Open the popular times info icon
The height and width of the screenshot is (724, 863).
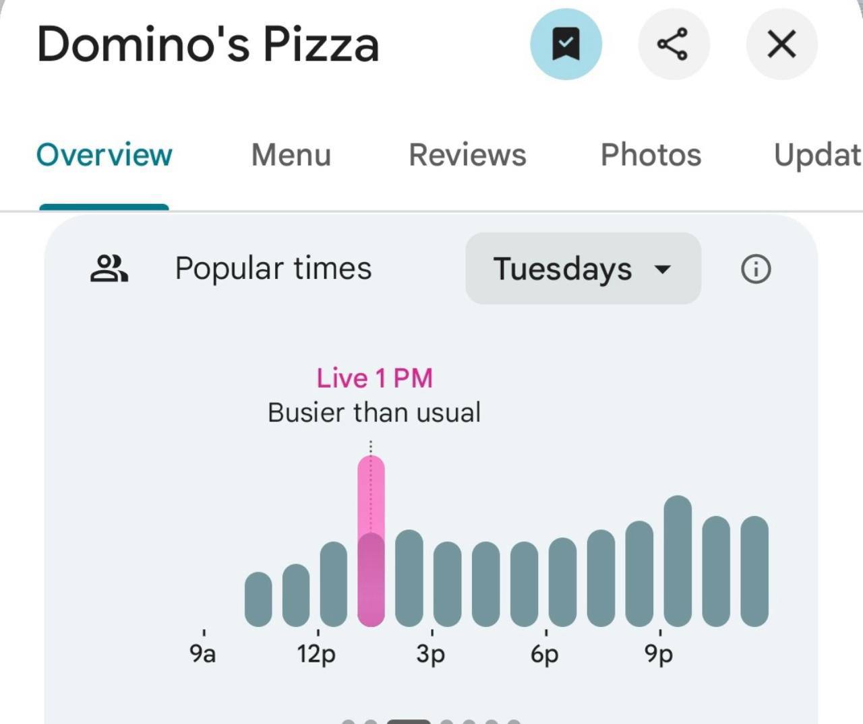click(x=755, y=269)
